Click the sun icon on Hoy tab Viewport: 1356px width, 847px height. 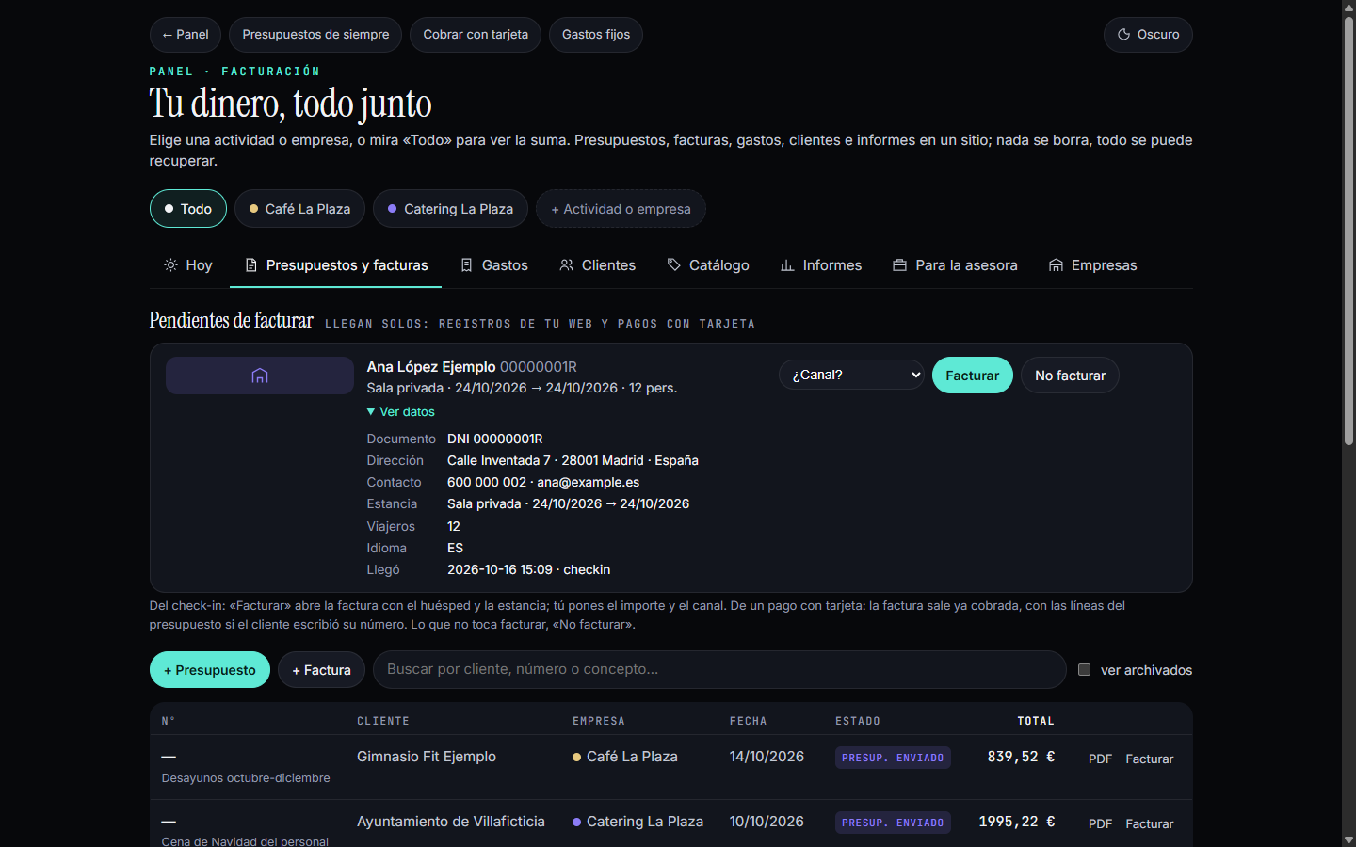click(x=170, y=265)
